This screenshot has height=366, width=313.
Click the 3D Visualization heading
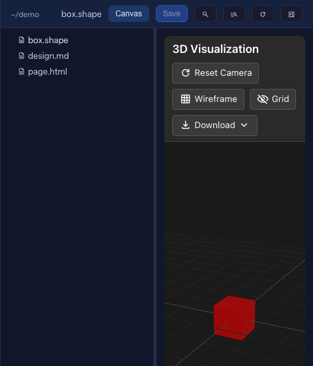coord(216,49)
